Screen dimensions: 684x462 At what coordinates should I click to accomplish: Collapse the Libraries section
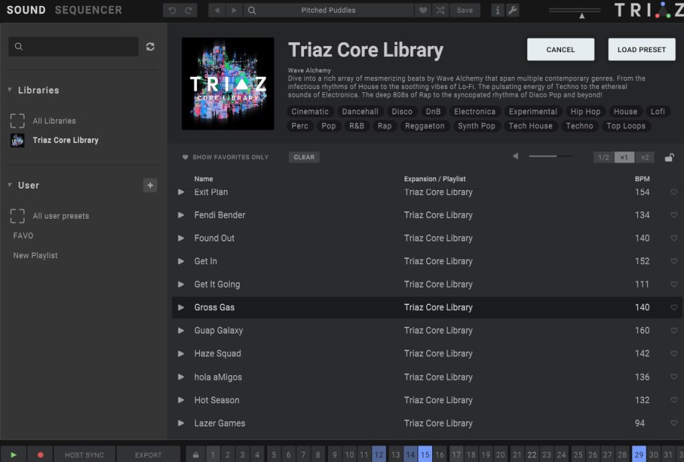(10, 90)
